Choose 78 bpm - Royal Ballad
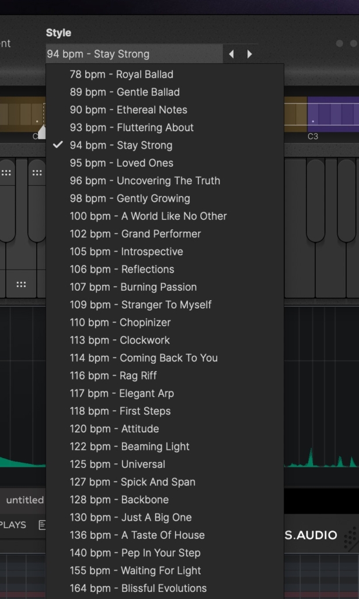The width and height of the screenshot is (359, 599). 121,74
